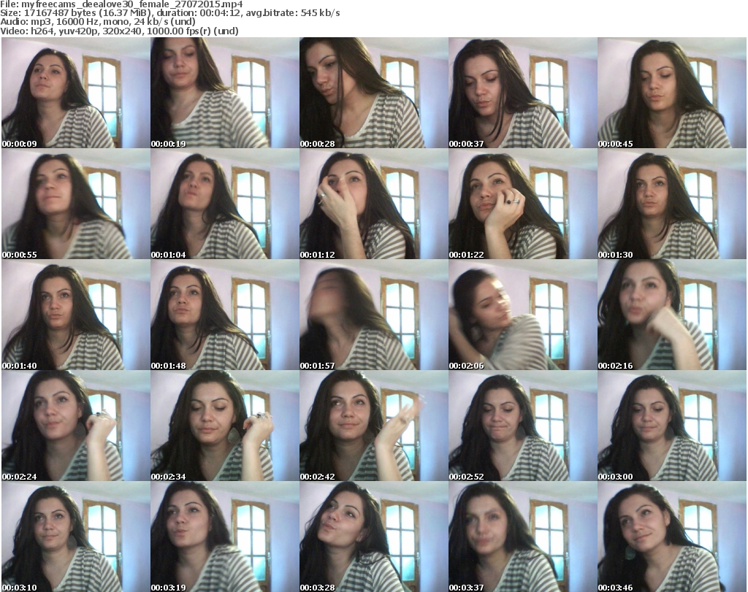
Task: Select the thumbnail timestamped 00:02:06
Action: [523, 315]
